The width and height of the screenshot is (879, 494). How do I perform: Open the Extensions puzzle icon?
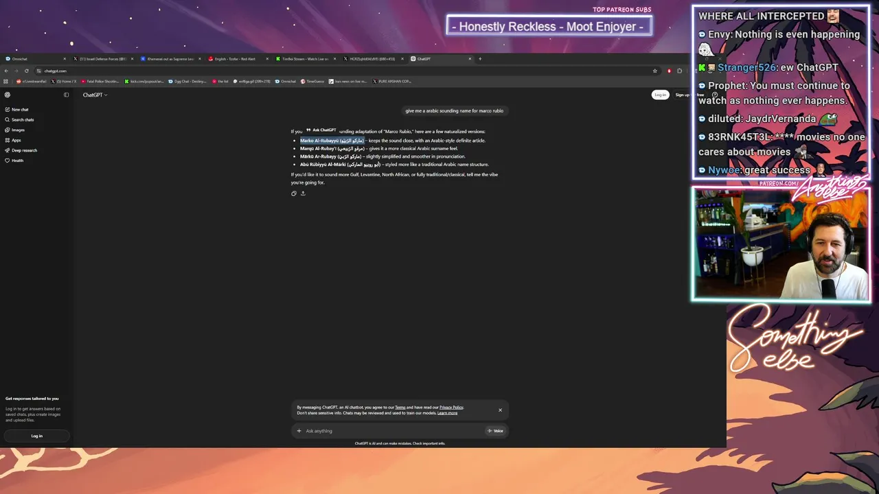point(680,71)
